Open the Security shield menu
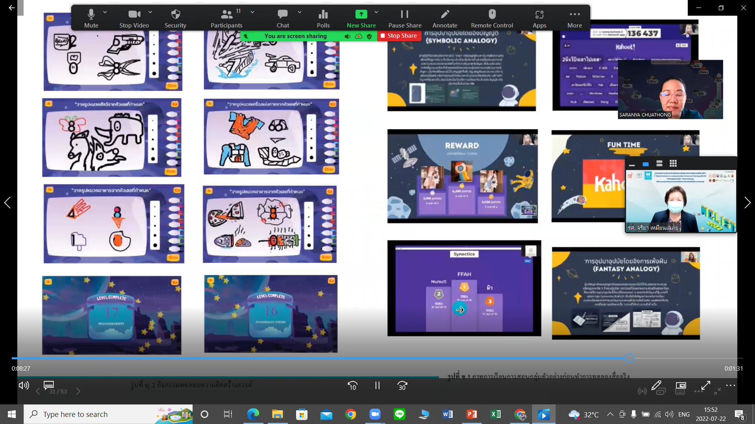 pos(175,18)
